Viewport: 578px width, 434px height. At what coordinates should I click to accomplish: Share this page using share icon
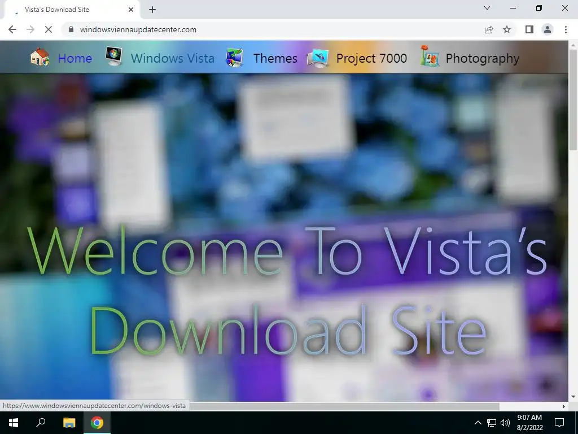pyautogui.click(x=489, y=29)
